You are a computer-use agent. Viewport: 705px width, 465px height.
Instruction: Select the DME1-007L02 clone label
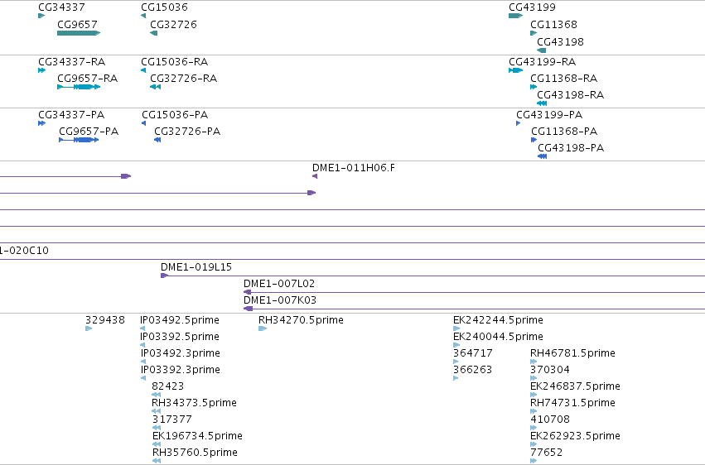tap(279, 284)
